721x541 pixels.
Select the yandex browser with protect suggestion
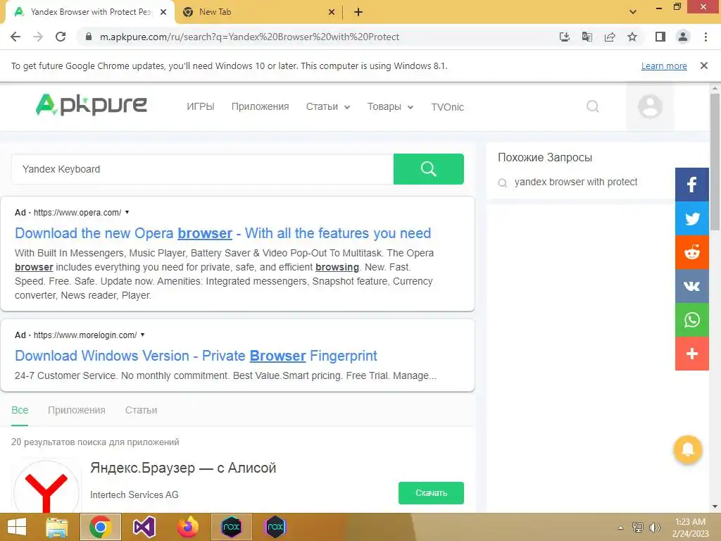[x=576, y=182]
